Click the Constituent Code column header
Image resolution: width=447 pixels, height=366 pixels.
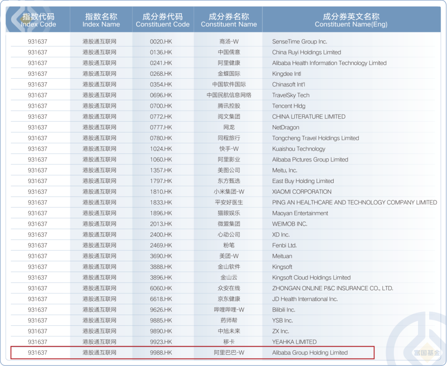(x=163, y=20)
